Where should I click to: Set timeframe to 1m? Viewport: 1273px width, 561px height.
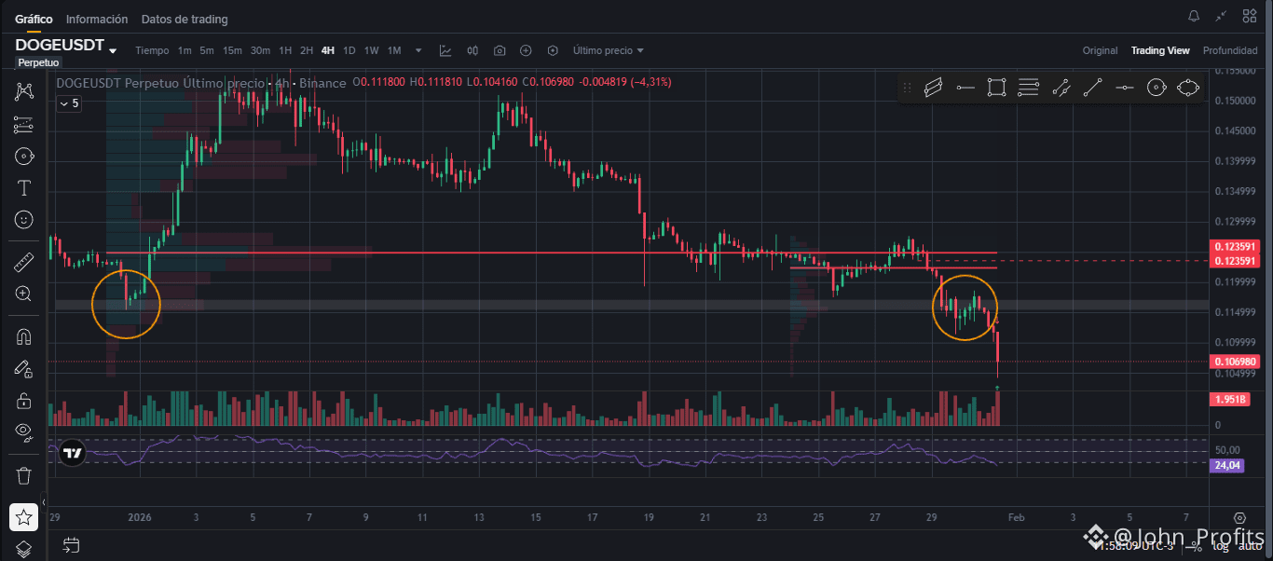point(185,50)
